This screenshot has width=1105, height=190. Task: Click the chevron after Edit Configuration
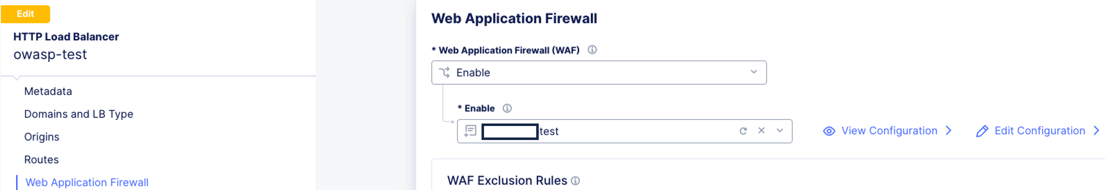[1096, 130]
